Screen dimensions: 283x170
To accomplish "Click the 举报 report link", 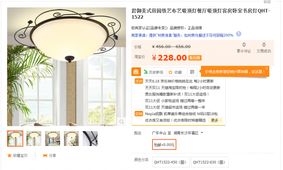I will point(267,2).
